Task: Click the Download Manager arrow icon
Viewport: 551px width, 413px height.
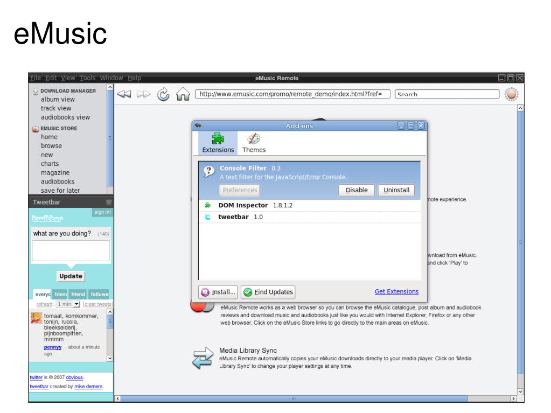Action: [x=36, y=92]
